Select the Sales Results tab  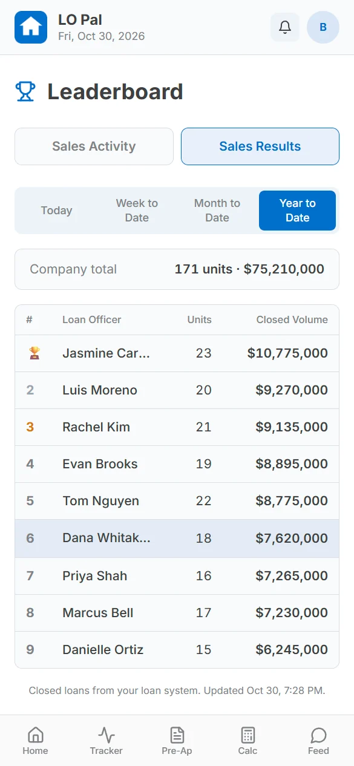[260, 146]
